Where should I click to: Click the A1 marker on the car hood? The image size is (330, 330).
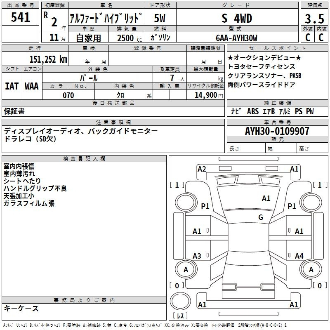(266, 198)
